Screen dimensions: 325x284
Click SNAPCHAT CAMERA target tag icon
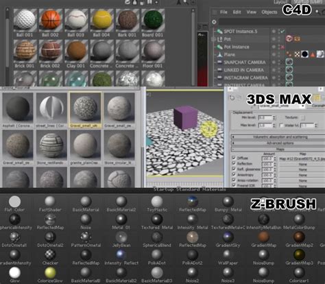coord(289,62)
